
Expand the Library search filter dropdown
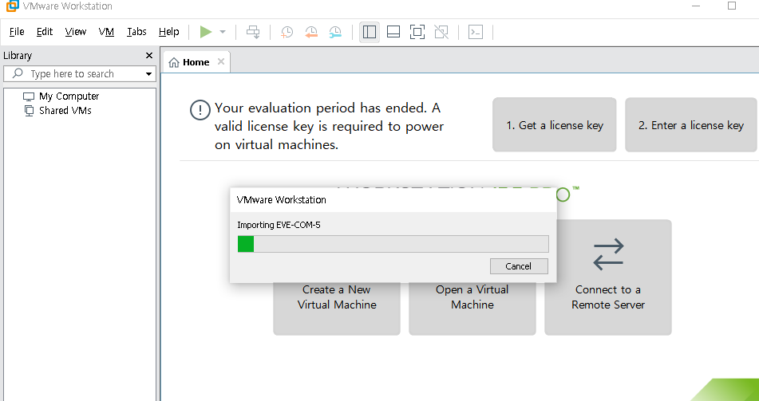click(x=148, y=74)
